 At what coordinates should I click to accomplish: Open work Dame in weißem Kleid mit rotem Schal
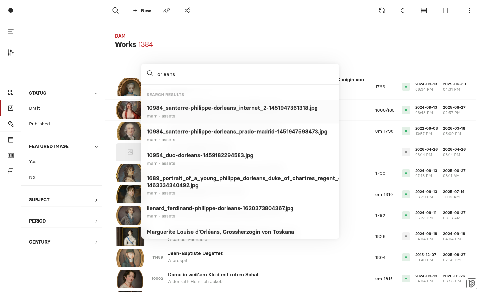click(213, 275)
